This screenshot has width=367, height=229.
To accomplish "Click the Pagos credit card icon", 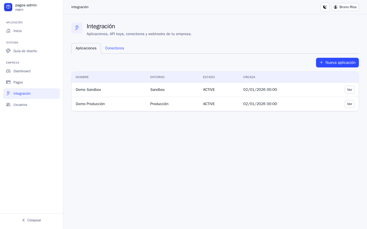I will click(8, 82).
